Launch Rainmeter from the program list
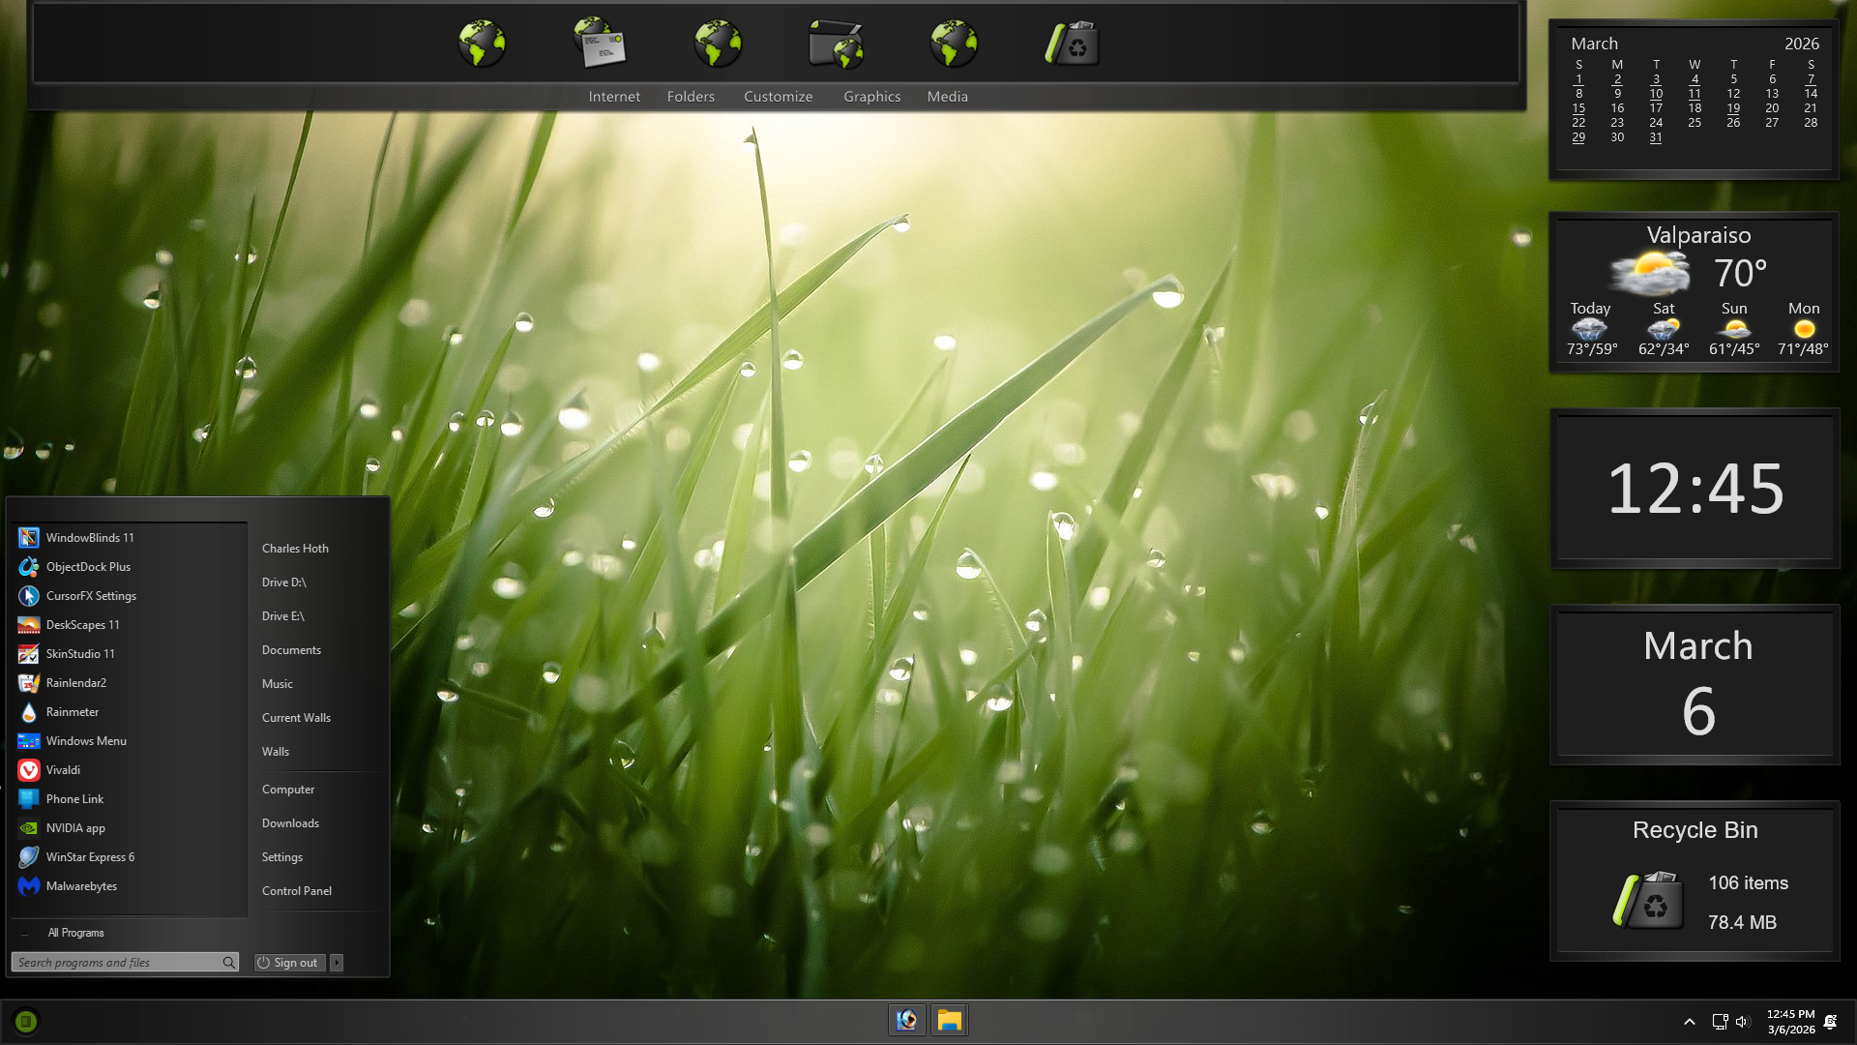The width and height of the screenshot is (1857, 1045). pos(72,712)
